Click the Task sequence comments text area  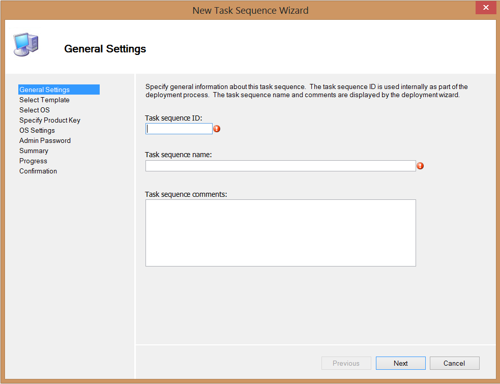280,233
